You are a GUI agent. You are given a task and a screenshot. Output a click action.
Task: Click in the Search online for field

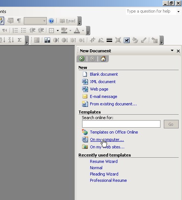click(x=121, y=124)
